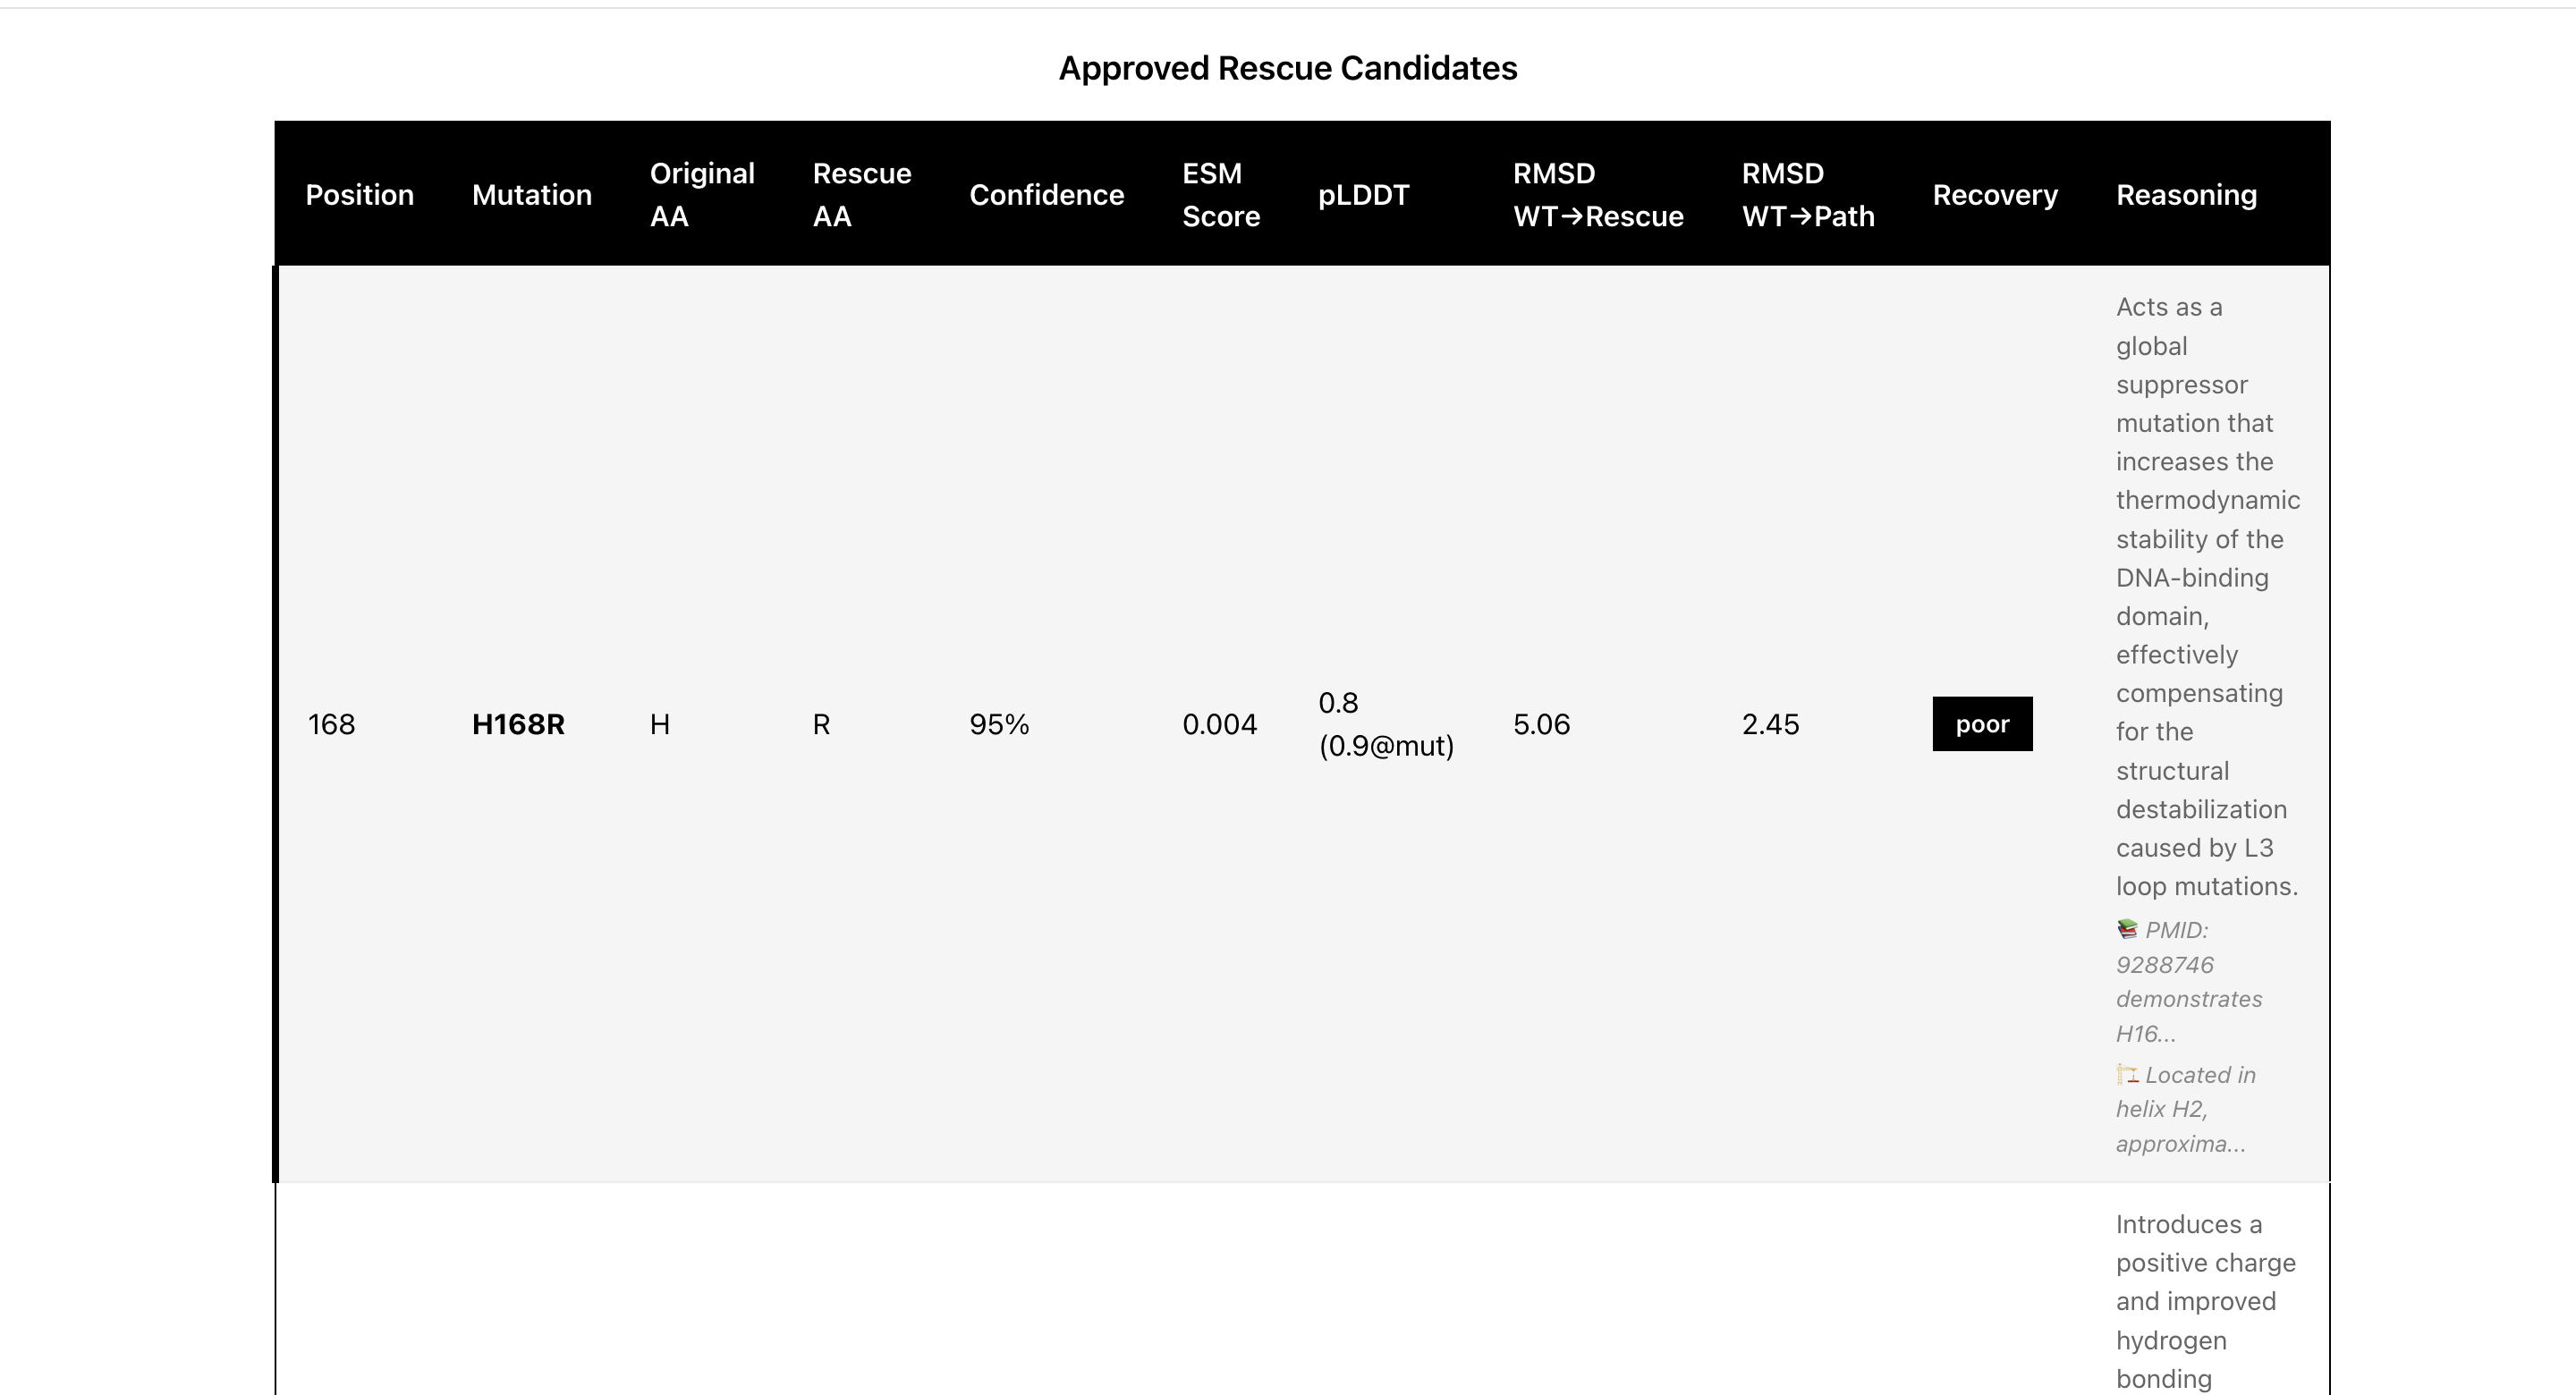The width and height of the screenshot is (2576, 1395).
Task: Click the poor recovery badge
Action: pos(1981,724)
